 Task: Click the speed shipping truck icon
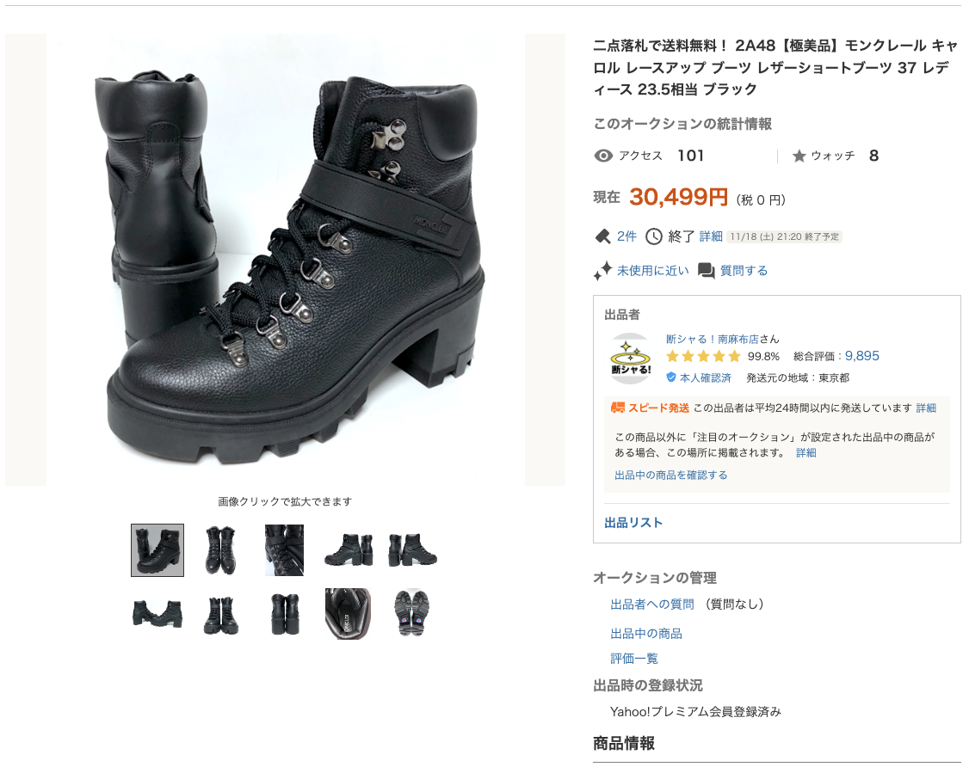pyautogui.click(x=618, y=408)
